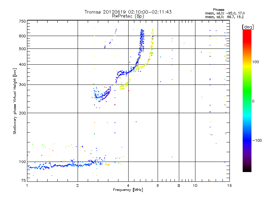Select the subtitle text 'RwPretec (8p)'
Viewport: 270px width, 202px height.
click(x=128, y=16)
